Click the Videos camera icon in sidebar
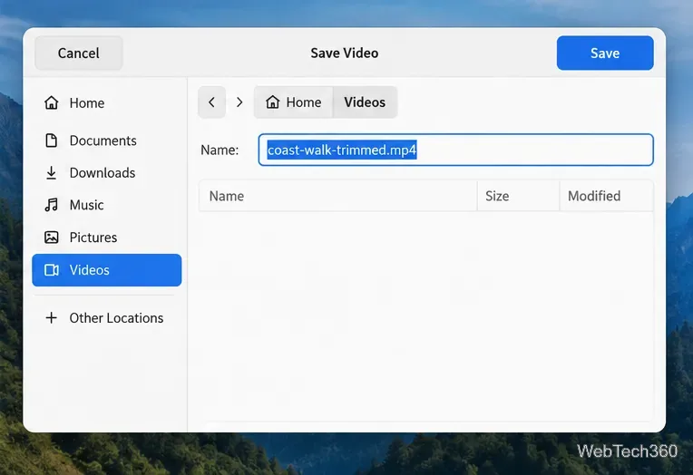Viewport: 693px width, 475px height. point(52,270)
